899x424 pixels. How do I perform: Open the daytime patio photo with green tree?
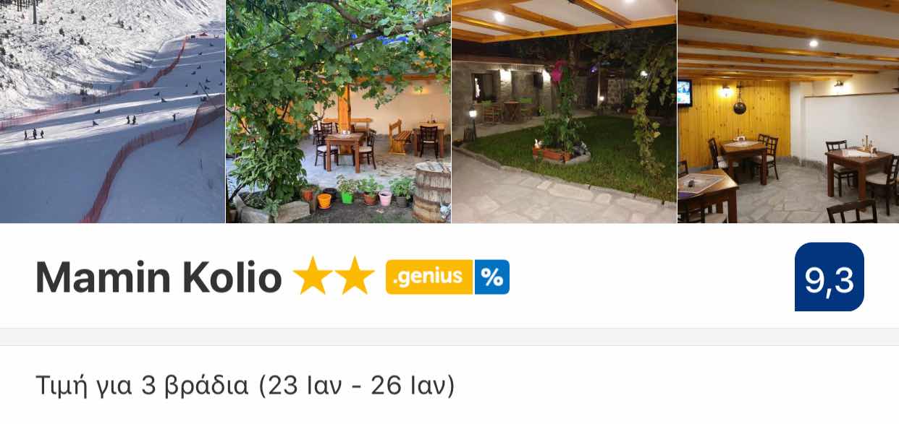click(x=339, y=111)
